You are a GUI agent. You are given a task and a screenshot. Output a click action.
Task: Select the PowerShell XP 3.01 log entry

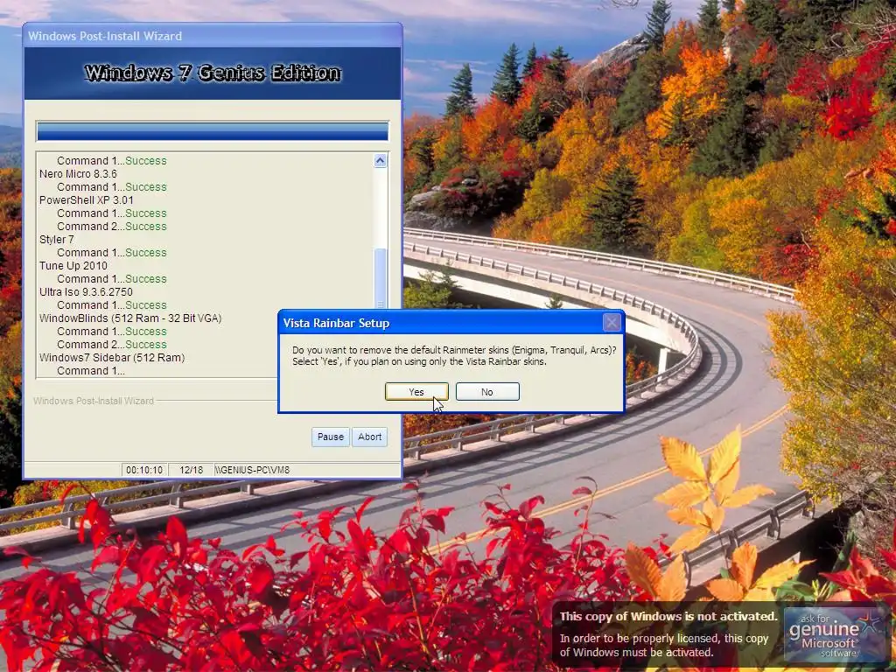[x=87, y=200]
